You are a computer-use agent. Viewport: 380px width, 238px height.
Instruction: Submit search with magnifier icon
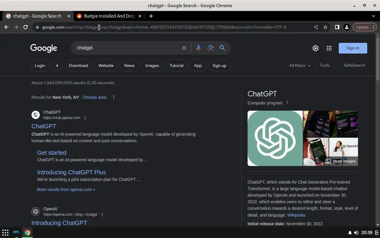(x=222, y=48)
